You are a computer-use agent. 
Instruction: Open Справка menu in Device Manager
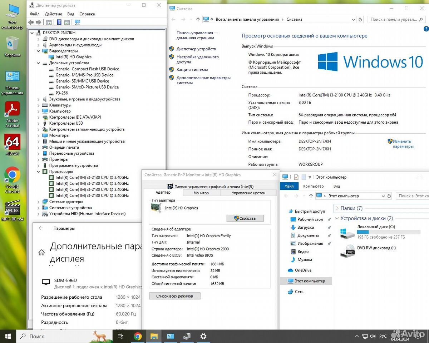(x=87, y=14)
